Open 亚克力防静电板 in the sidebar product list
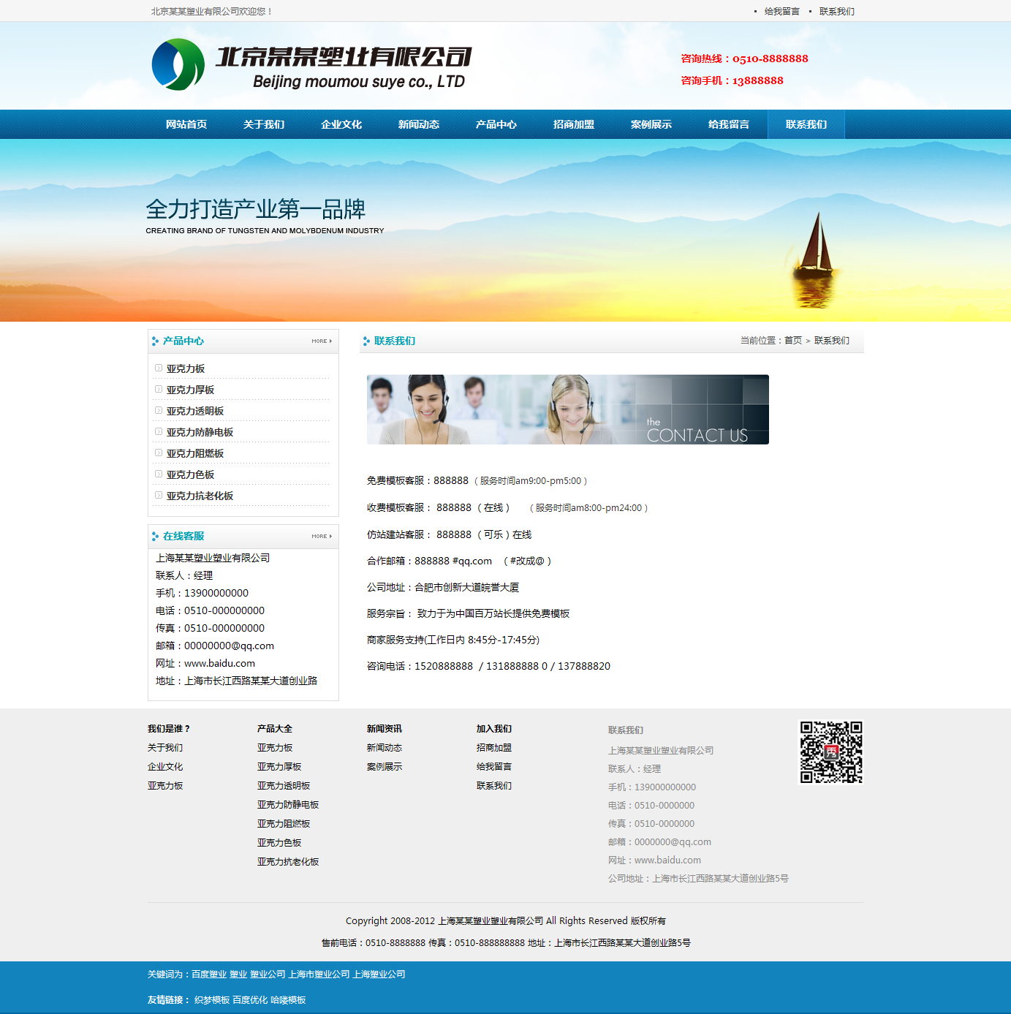1011x1014 pixels. pos(200,432)
